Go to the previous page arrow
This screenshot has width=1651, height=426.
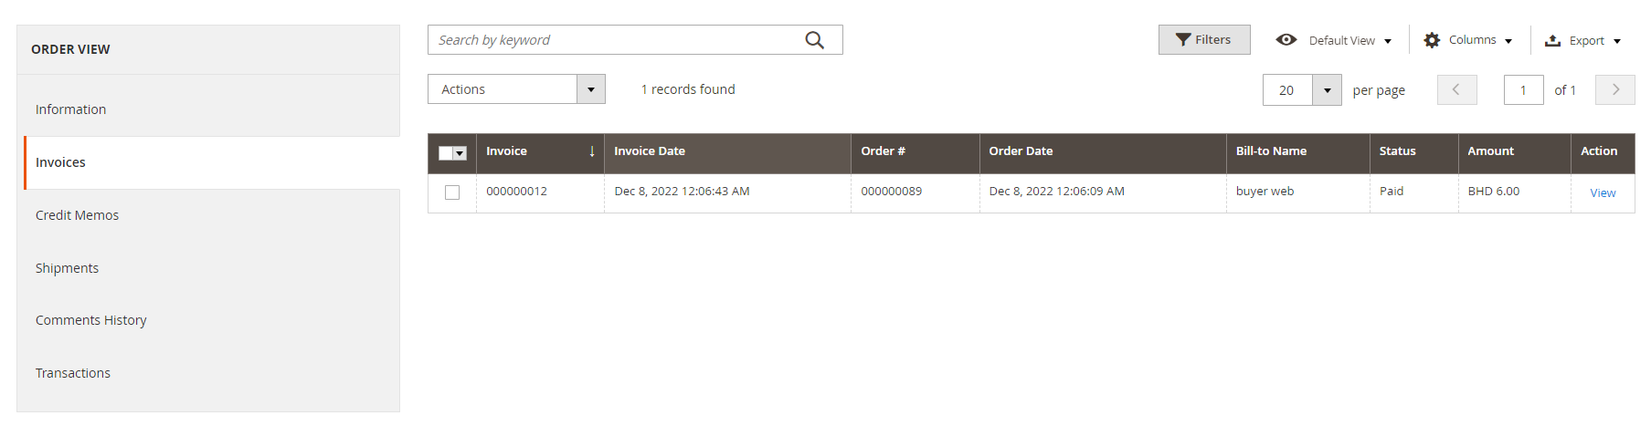click(x=1456, y=89)
